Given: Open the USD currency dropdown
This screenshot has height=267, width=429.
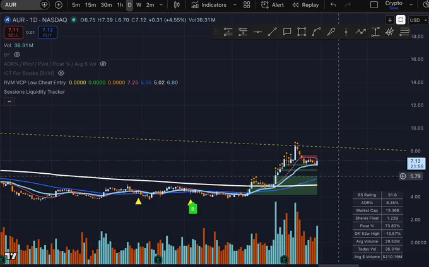Looking at the screenshot, I should [x=418, y=20].
